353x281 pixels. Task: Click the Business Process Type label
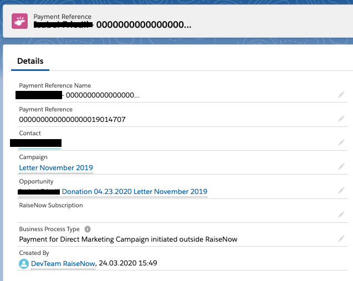tap(49, 229)
